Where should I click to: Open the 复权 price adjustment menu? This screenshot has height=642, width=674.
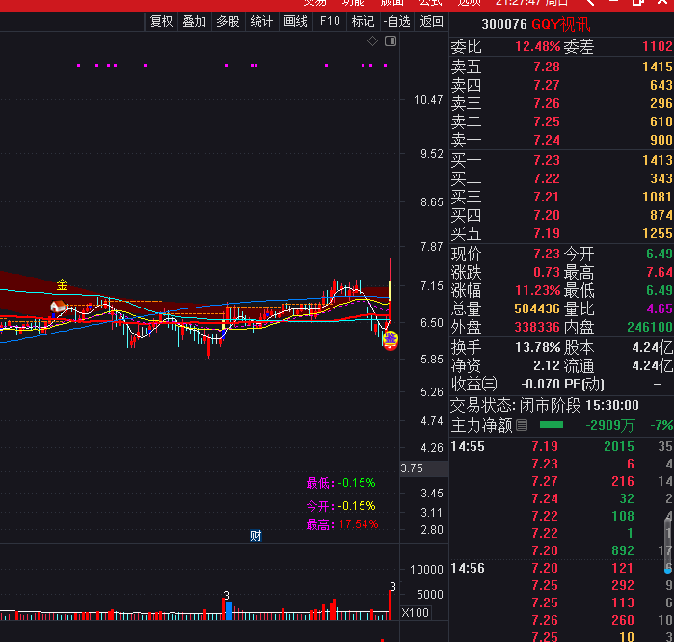161,21
